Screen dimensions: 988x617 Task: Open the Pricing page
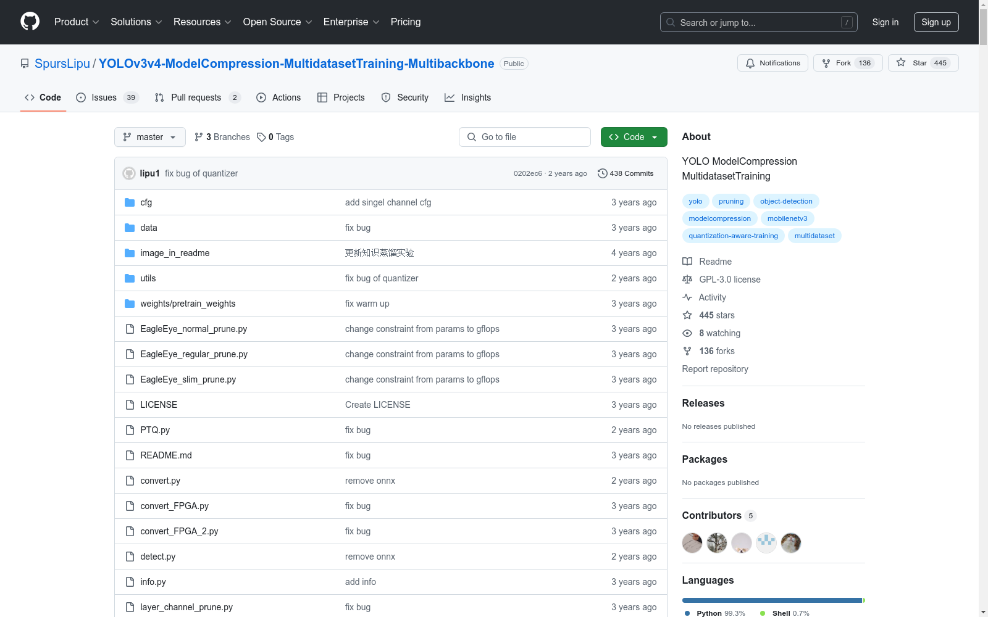click(406, 22)
